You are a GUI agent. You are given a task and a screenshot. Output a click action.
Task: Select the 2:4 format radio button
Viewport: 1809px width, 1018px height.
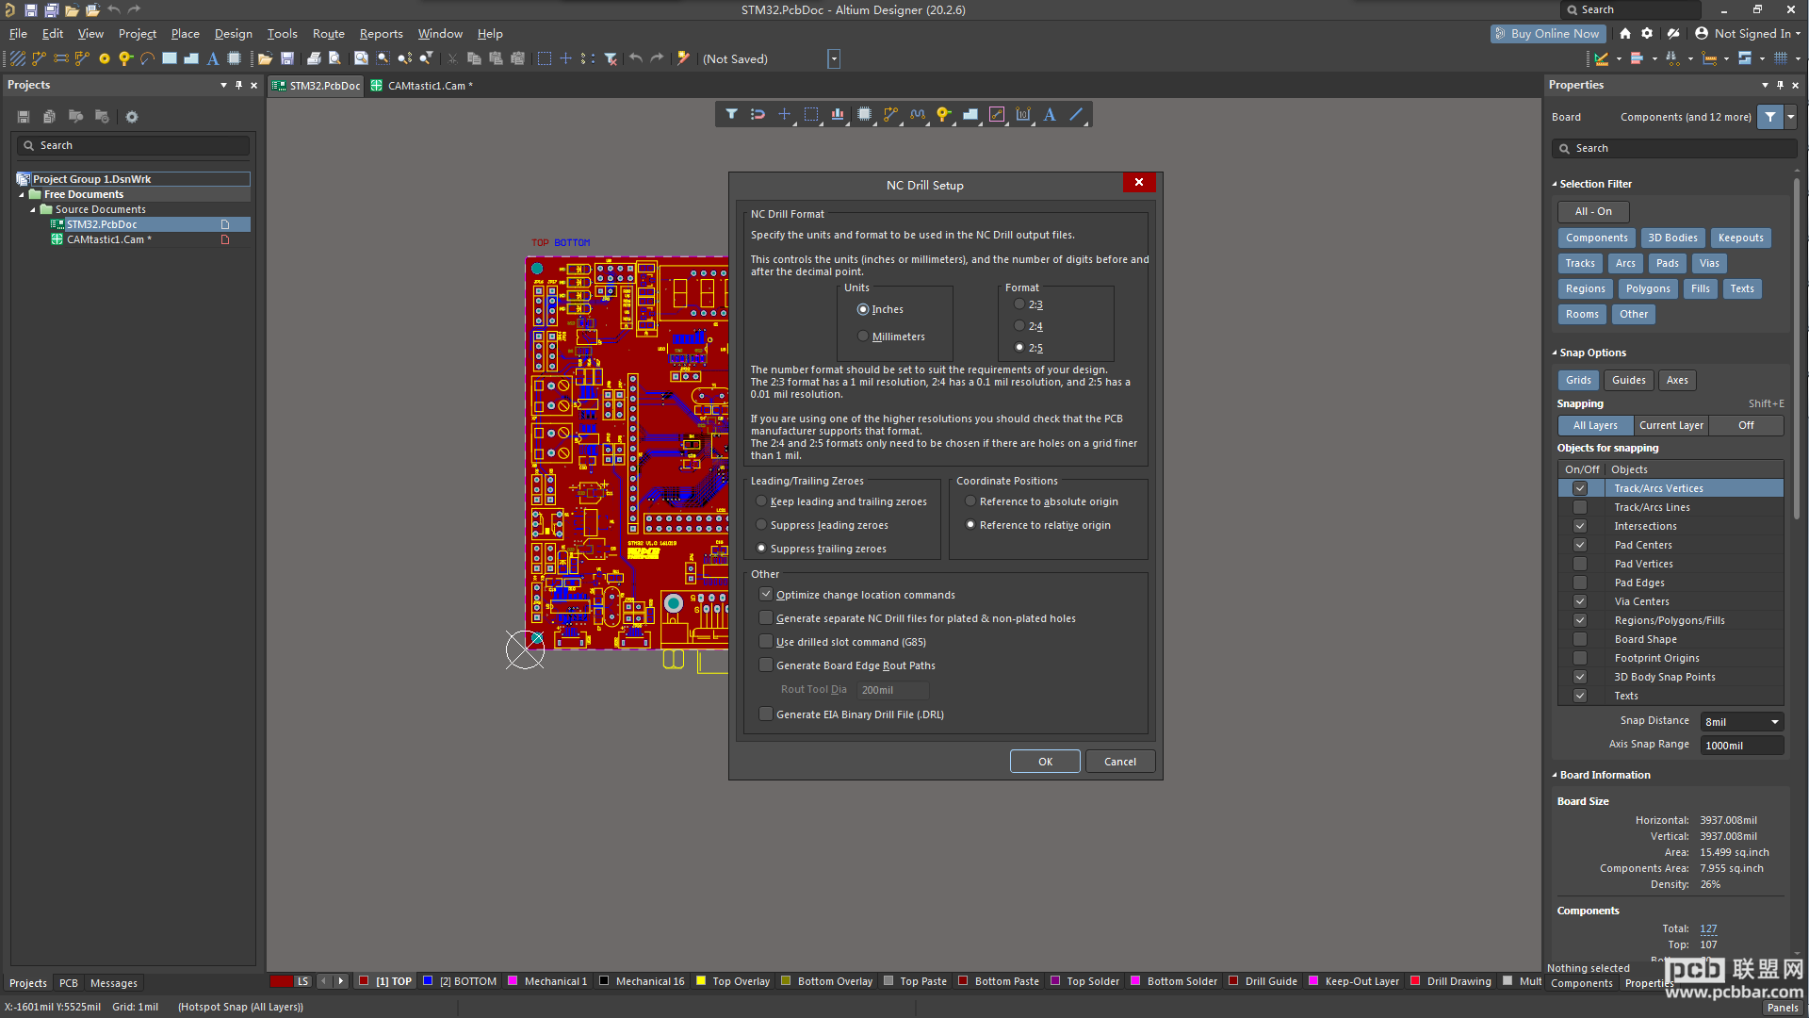tap(1019, 326)
